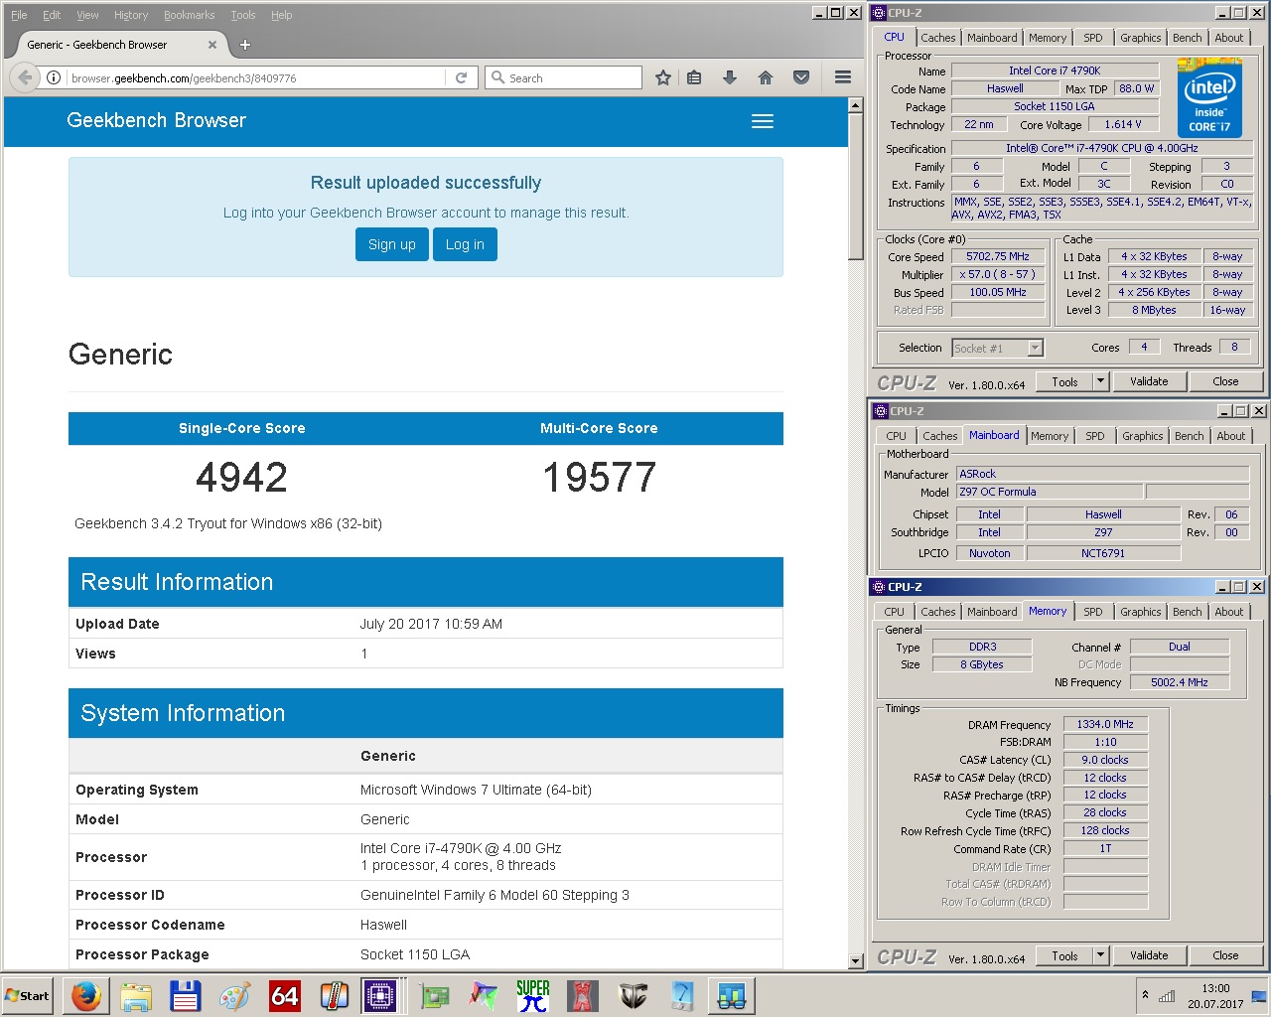1271x1017 pixels.
Task: Click the Firefox Search box
Action: [x=564, y=77]
